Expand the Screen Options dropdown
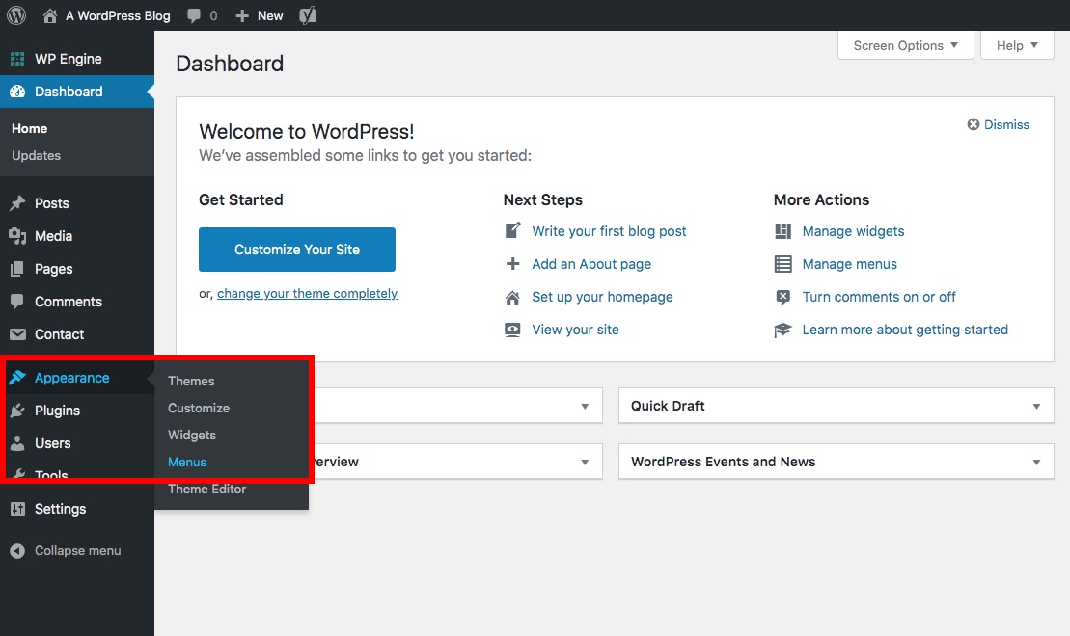Image resolution: width=1070 pixels, height=636 pixels. 906,45
